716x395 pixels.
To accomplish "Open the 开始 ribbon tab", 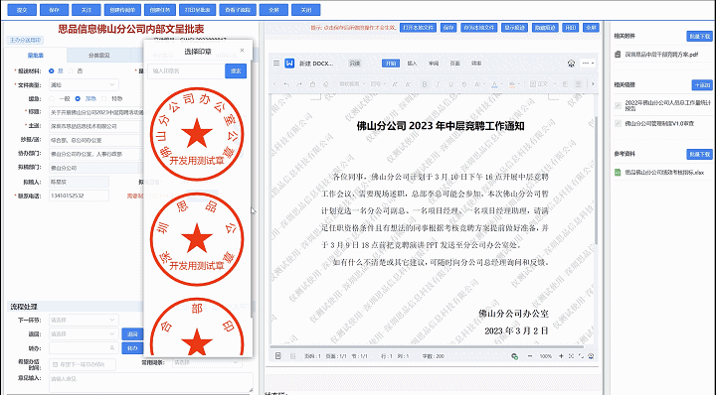I will point(391,64).
